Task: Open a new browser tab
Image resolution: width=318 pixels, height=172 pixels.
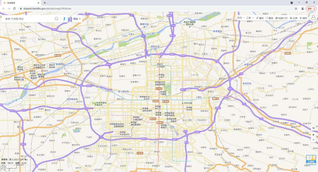Action: 45,3
